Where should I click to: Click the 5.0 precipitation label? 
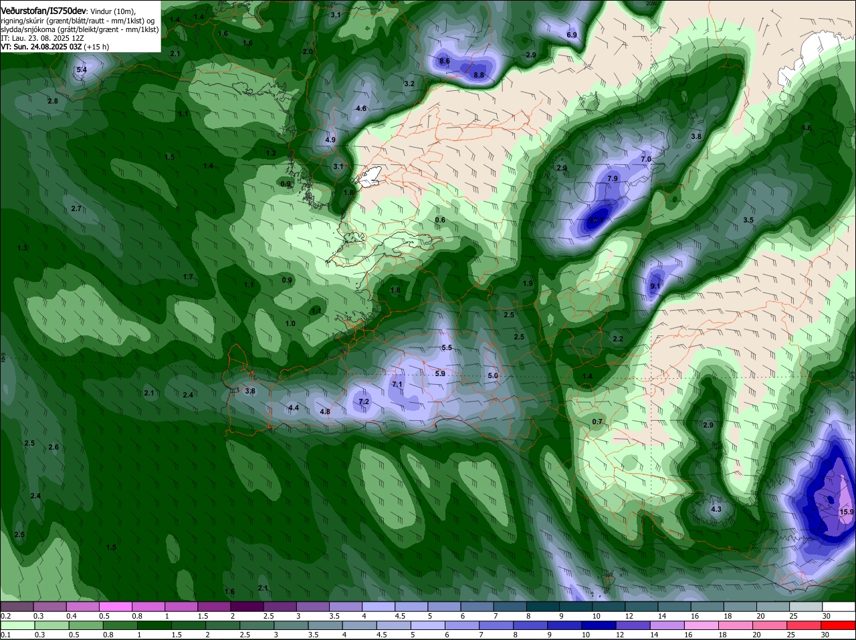(493, 375)
